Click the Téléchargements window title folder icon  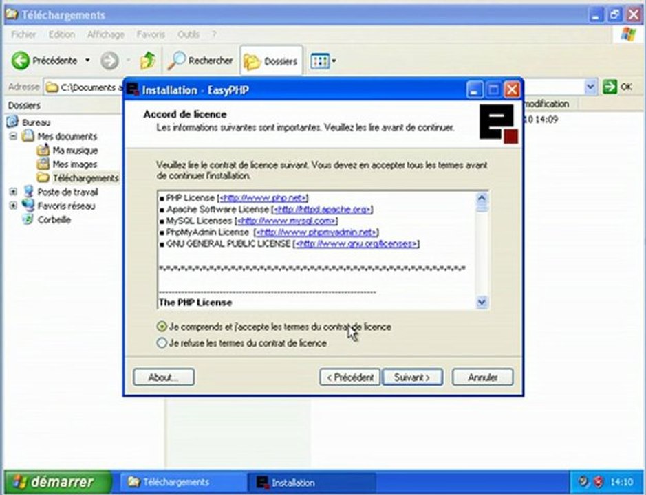[x=12, y=14]
